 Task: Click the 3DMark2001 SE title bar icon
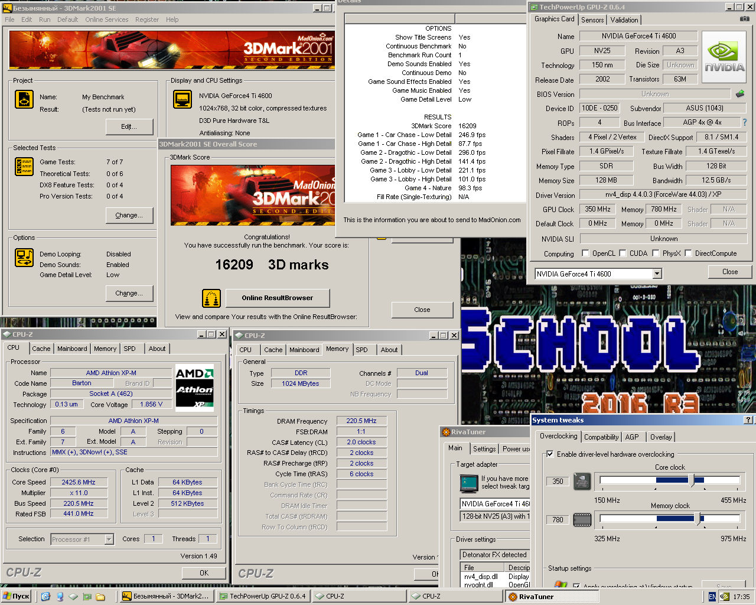[x=8, y=8]
